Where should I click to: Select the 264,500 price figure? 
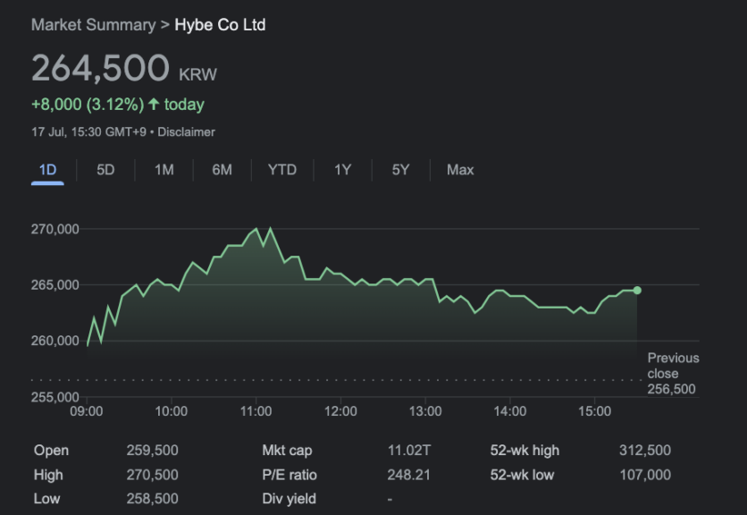click(100, 68)
